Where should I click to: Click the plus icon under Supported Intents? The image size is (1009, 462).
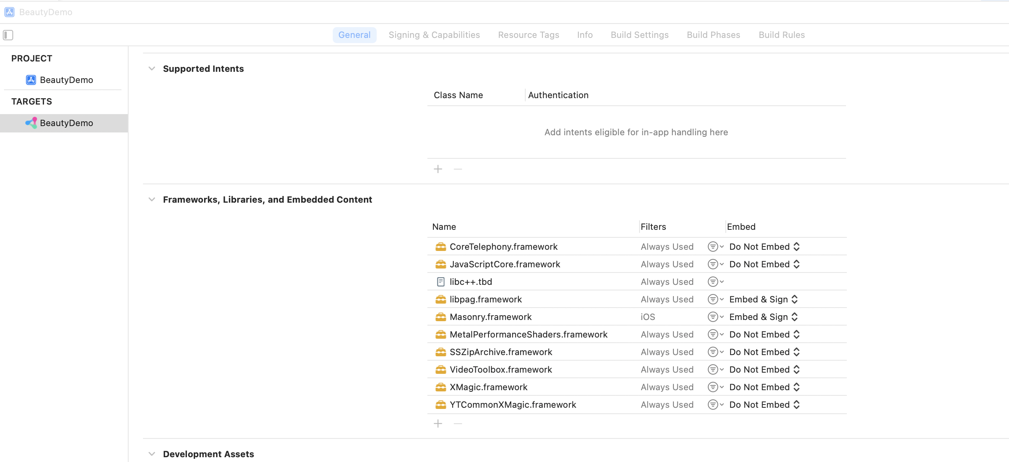point(438,169)
